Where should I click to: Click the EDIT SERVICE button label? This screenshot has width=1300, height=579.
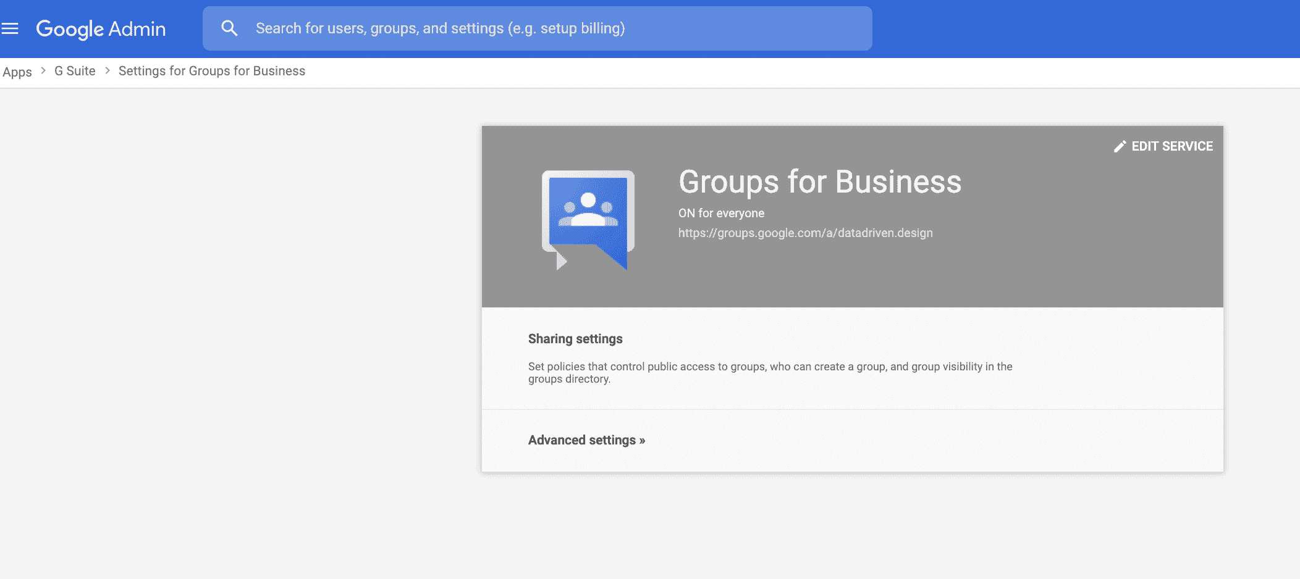[x=1172, y=146]
